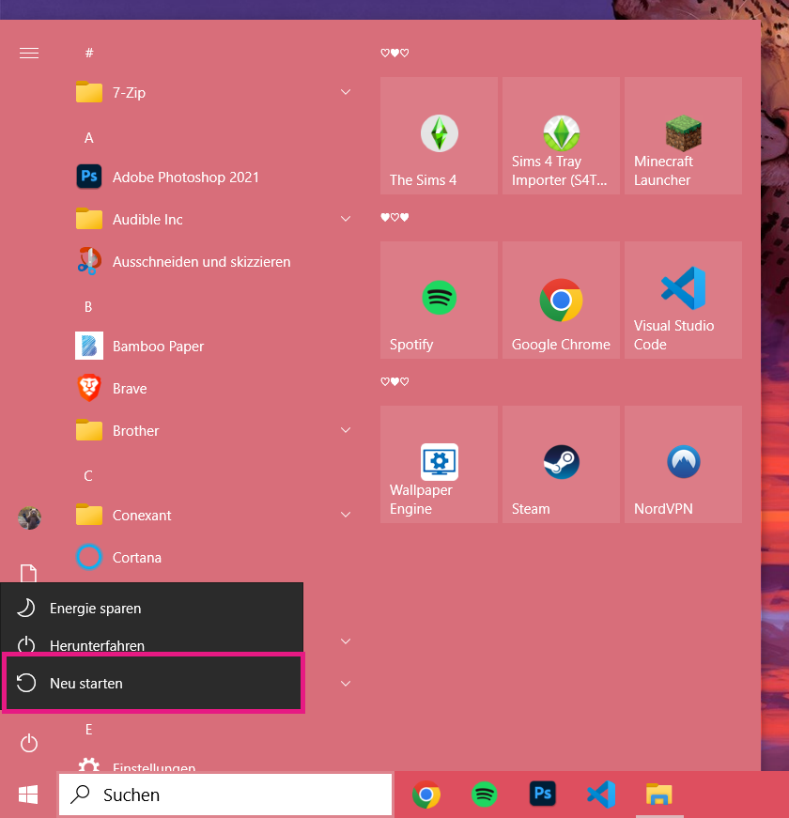This screenshot has width=789, height=818.
Task: Open Google Chrome tile in Start menu
Action: click(x=561, y=300)
